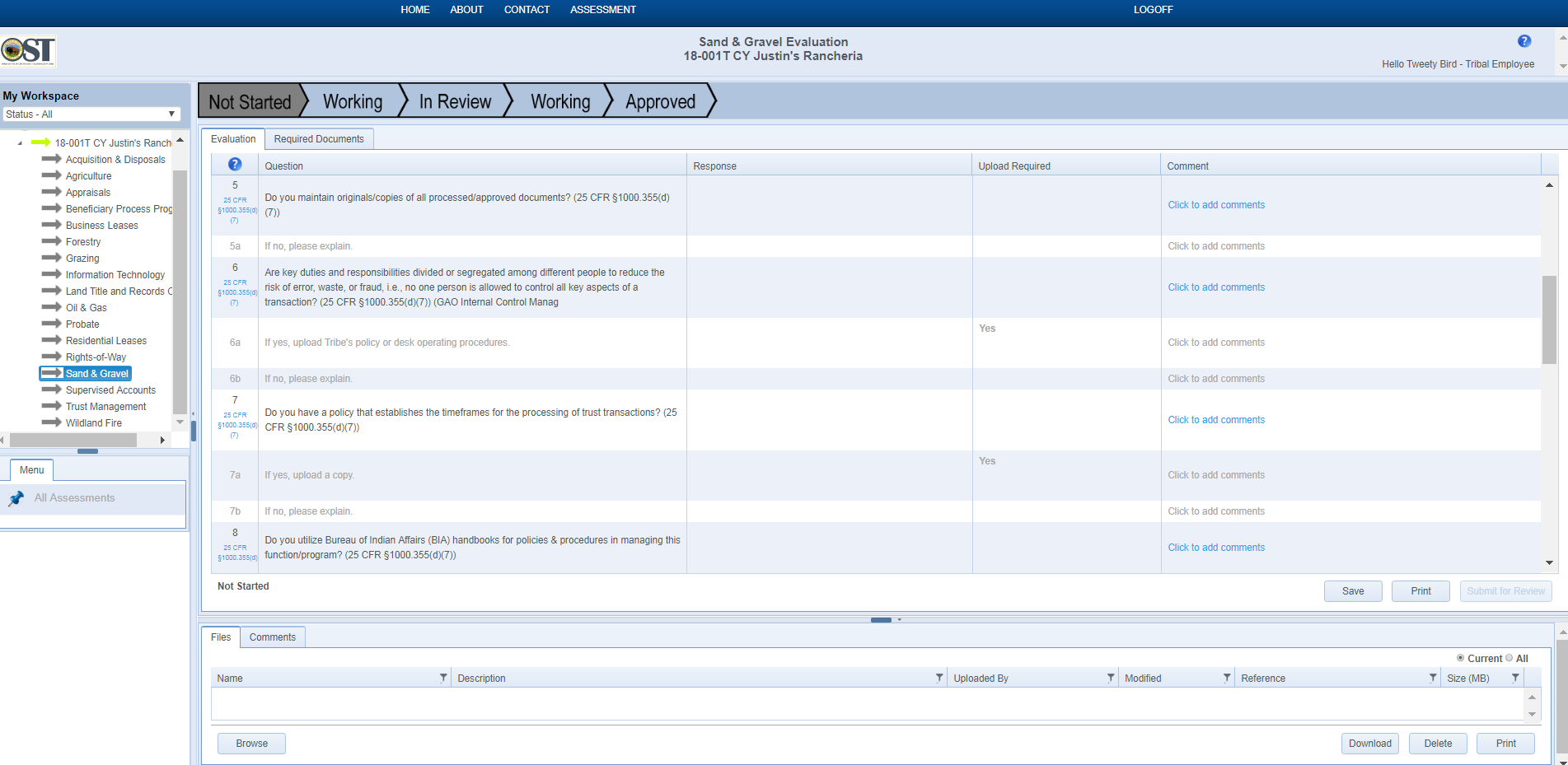The image size is (1568, 765).
Task: Click the arrow icon next to Supervised Accounts
Action: coord(52,389)
